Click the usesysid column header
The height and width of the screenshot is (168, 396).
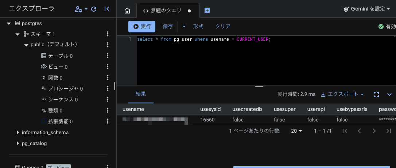210,109
